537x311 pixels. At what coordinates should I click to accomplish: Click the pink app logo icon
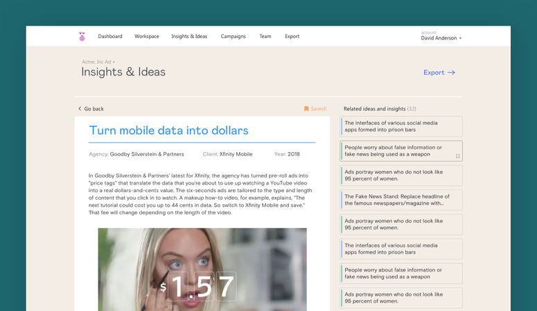click(x=82, y=36)
